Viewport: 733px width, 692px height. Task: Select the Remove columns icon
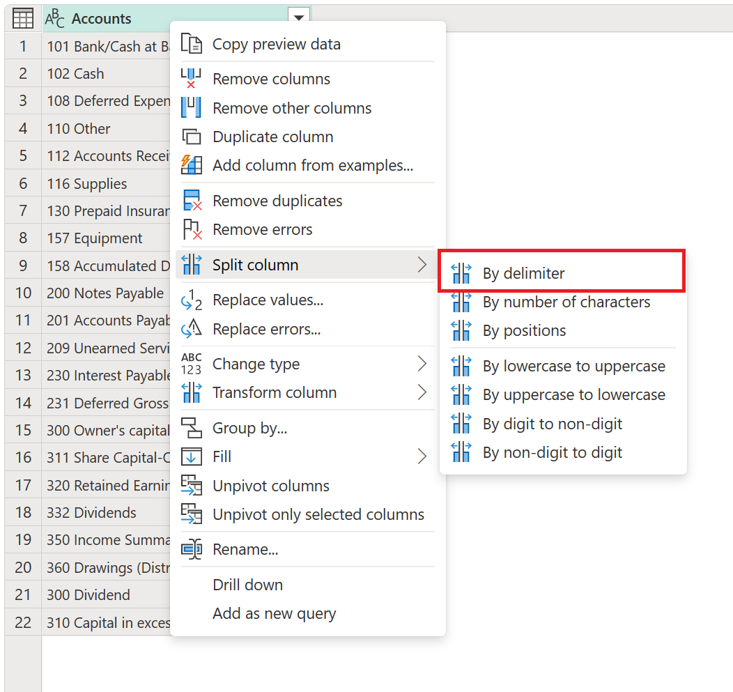(x=192, y=78)
